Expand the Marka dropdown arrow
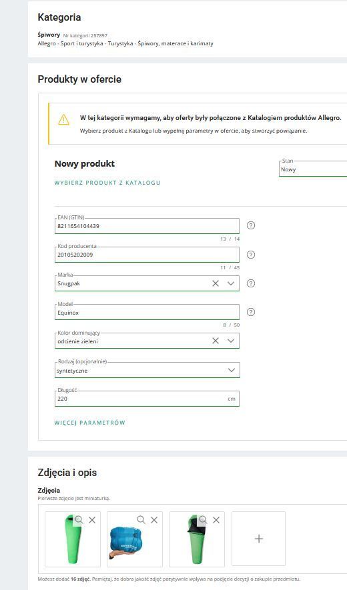This screenshot has width=347, height=590. (x=231, y=283)
